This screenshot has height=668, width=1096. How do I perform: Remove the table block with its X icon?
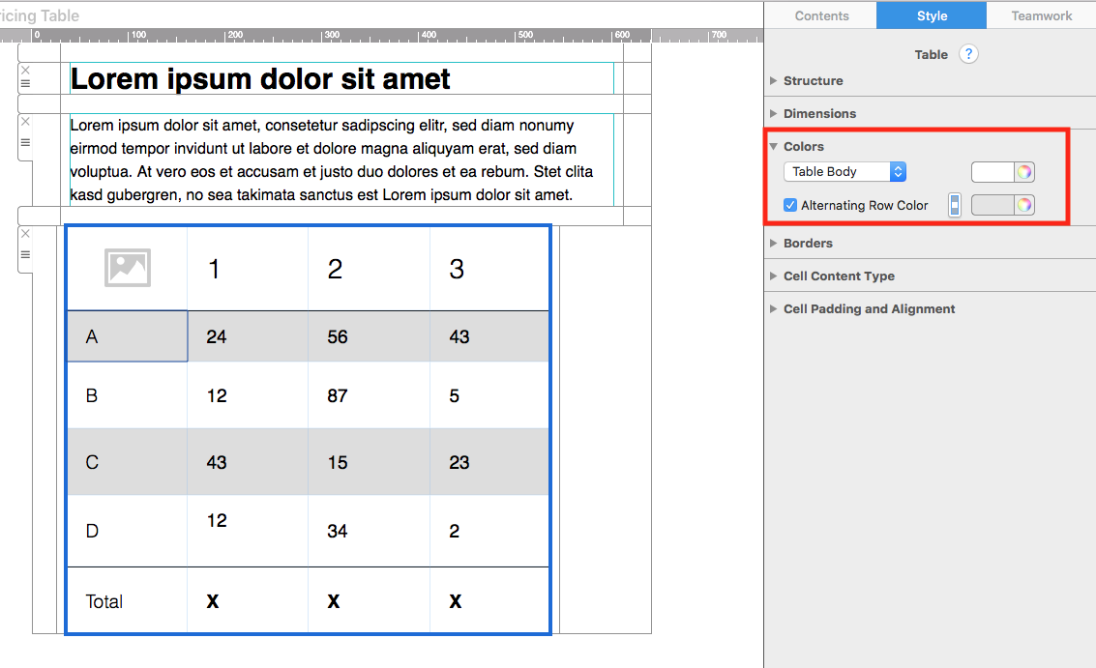pyautogui.click(x=25, y=234)
